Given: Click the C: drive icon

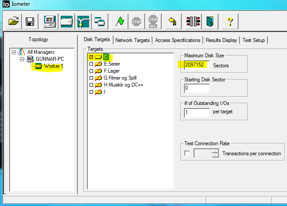Looking at the screenshot, I should [98, 57].
